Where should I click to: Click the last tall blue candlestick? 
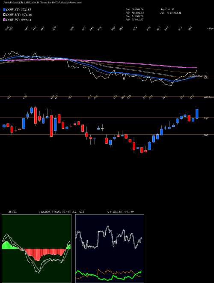[197, 114]
